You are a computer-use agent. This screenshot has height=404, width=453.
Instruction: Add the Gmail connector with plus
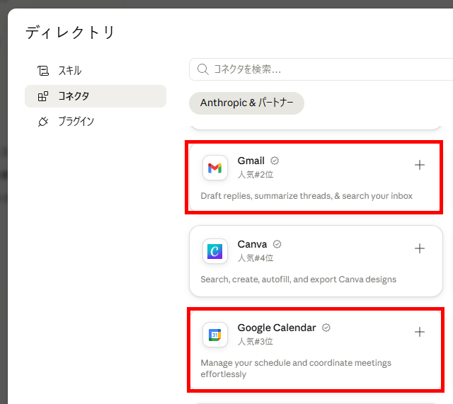click(420, 165)
